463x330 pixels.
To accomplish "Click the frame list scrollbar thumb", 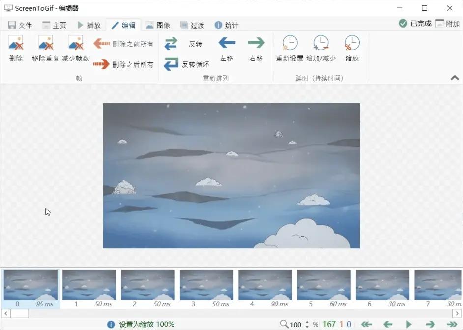I will click(x=20, y=313).
